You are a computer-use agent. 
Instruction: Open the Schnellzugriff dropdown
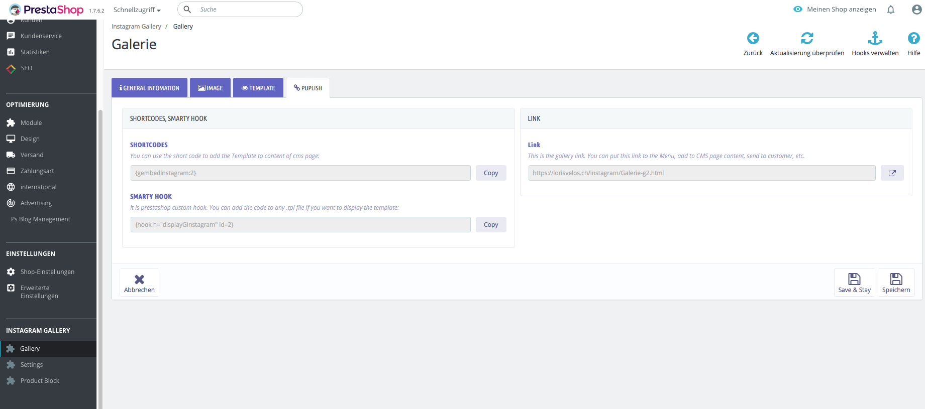point(137,10)
